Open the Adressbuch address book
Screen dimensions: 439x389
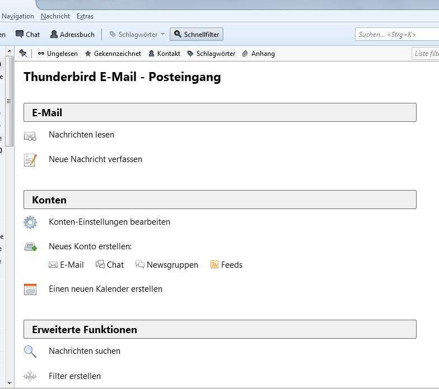(x=72, y=35)
